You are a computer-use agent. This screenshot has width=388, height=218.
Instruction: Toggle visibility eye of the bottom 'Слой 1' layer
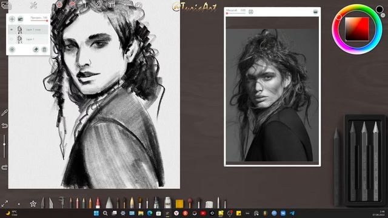12,39
